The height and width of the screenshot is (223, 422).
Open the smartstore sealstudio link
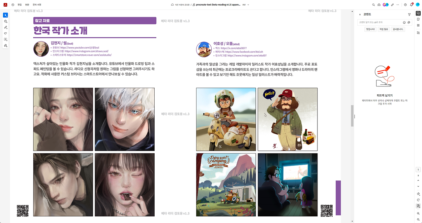point(89,55)
